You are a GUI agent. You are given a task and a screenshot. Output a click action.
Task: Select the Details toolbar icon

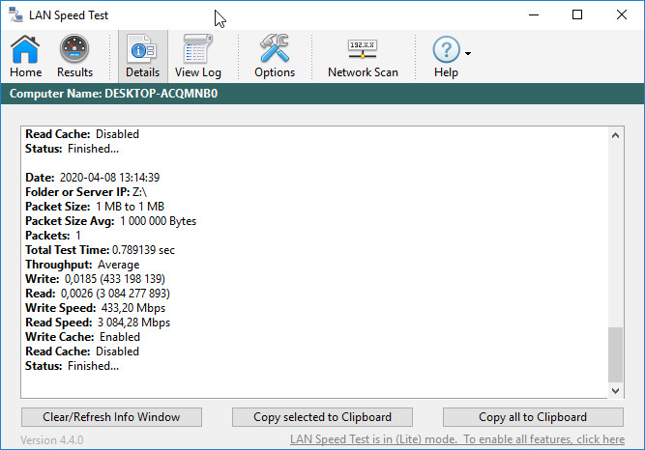point(143,56)
